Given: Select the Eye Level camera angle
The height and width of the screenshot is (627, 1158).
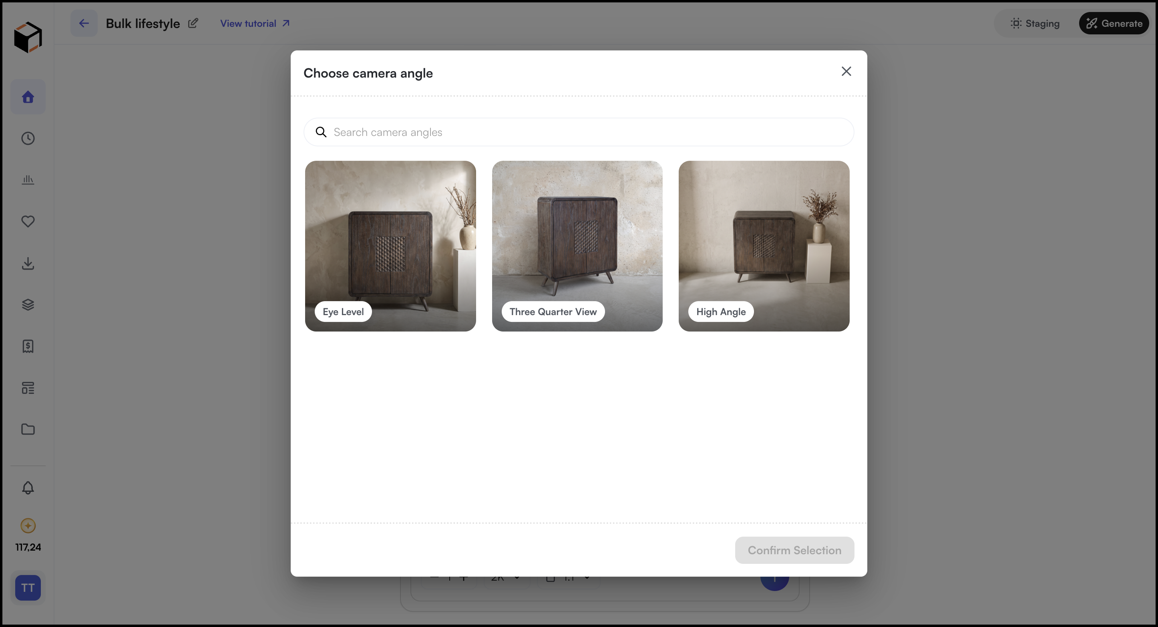Looking at the screenshot, I should click(x=390, y=246).
